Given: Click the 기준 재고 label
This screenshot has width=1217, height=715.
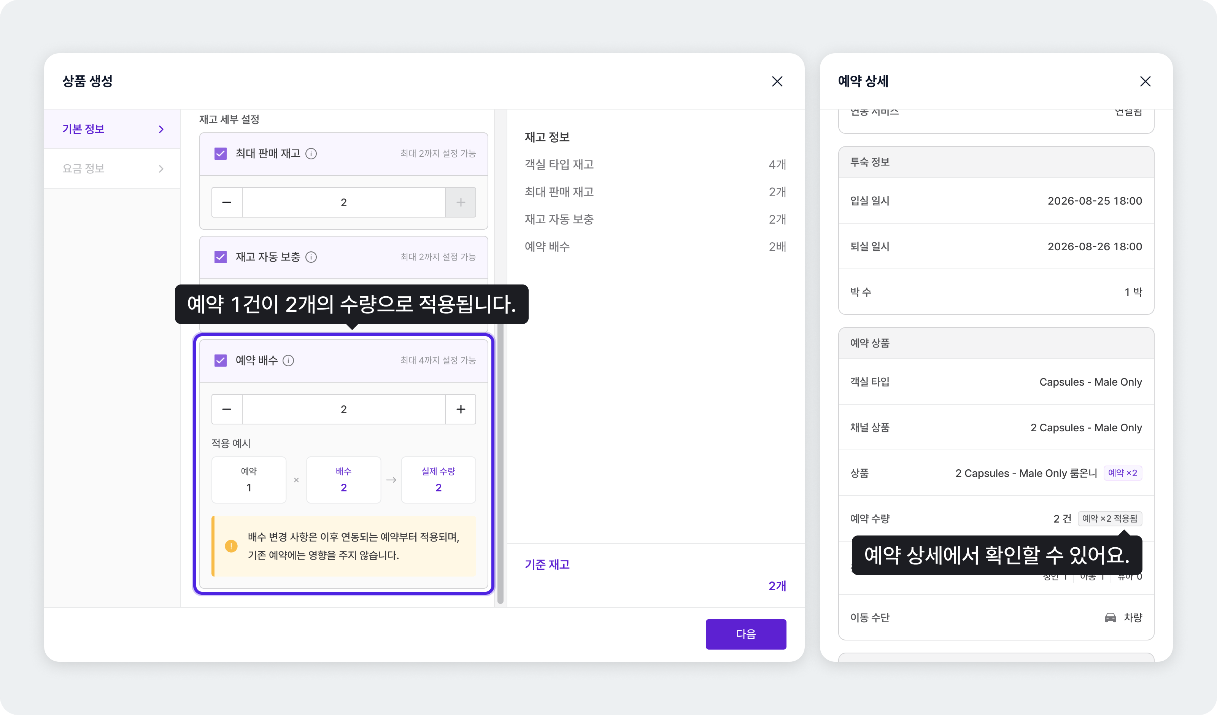Looking at the screenshot, I should click(547, 564).
